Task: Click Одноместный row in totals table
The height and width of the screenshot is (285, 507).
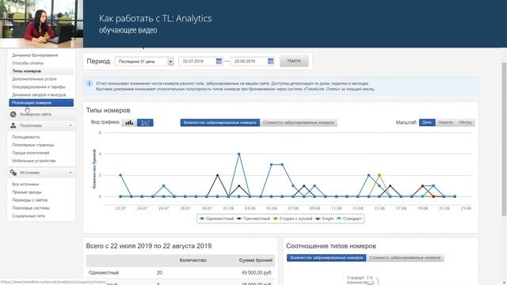Action: tap(181, 272)
